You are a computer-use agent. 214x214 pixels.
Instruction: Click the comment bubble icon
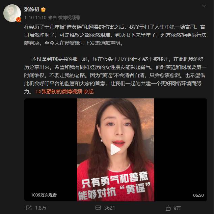pos(98,208)
